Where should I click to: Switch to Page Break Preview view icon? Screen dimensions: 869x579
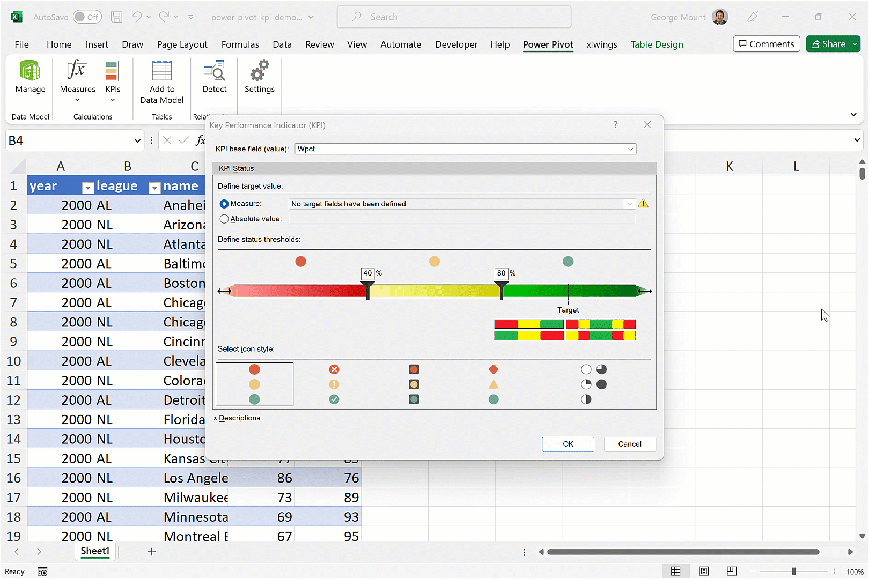click(x=731, y=571)
